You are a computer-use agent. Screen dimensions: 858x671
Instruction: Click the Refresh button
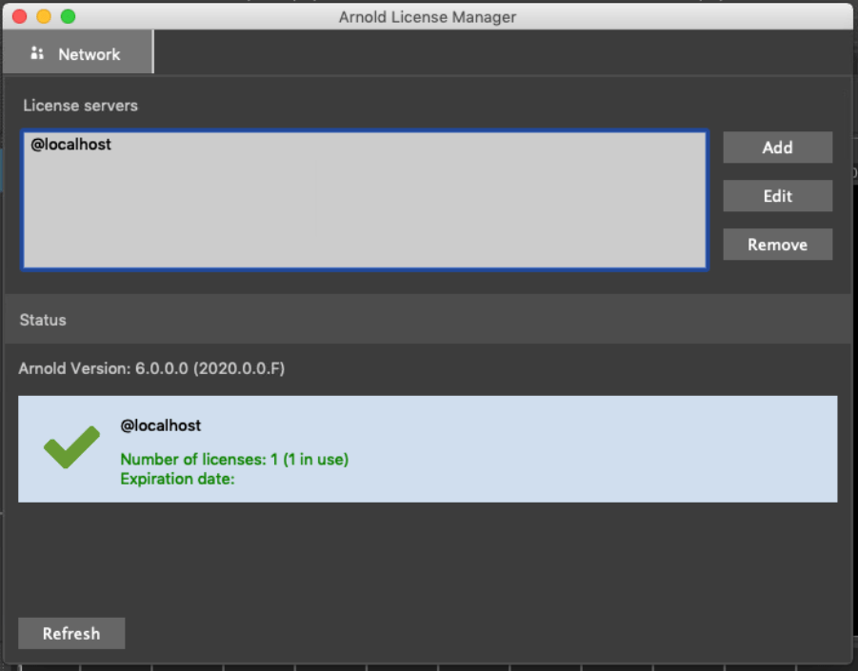pyautogui.click(x=71, y=633)
